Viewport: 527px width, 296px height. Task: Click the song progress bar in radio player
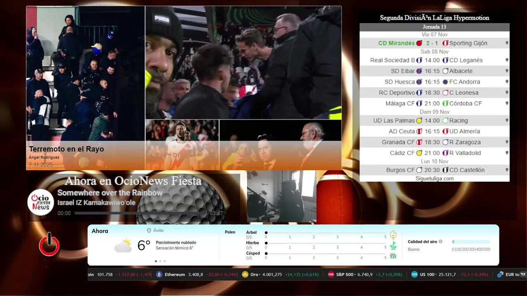pyautogui.click(x=141, y=213)
